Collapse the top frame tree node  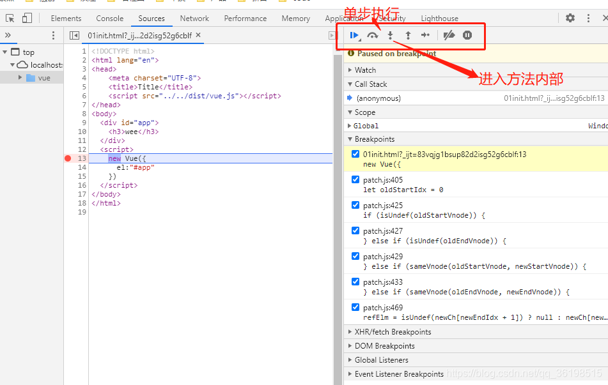click(x=5, y=52)
